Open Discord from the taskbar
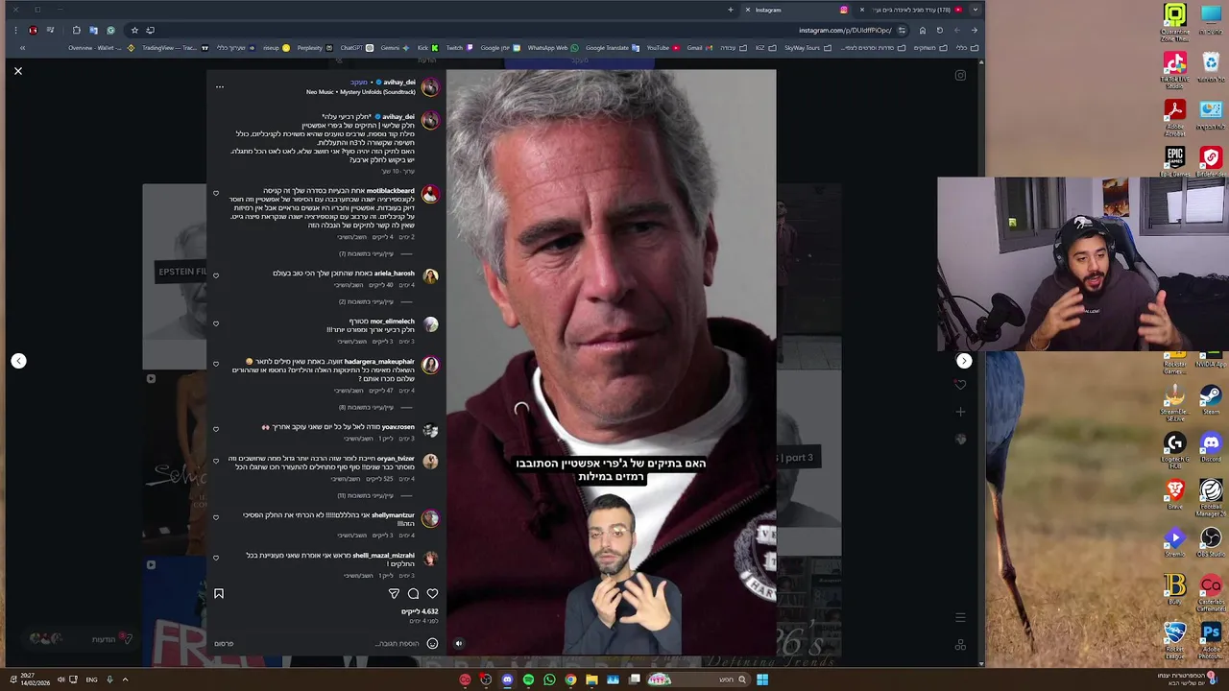This screenshot has height=691, width=1229. pos(507,679)
